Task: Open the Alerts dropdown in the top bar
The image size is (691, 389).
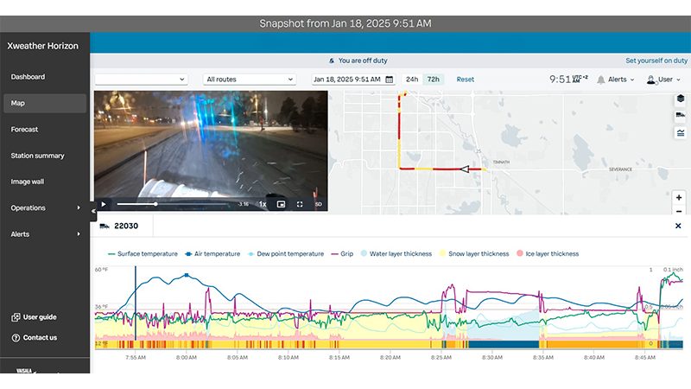Action: [x=616, y=80]
